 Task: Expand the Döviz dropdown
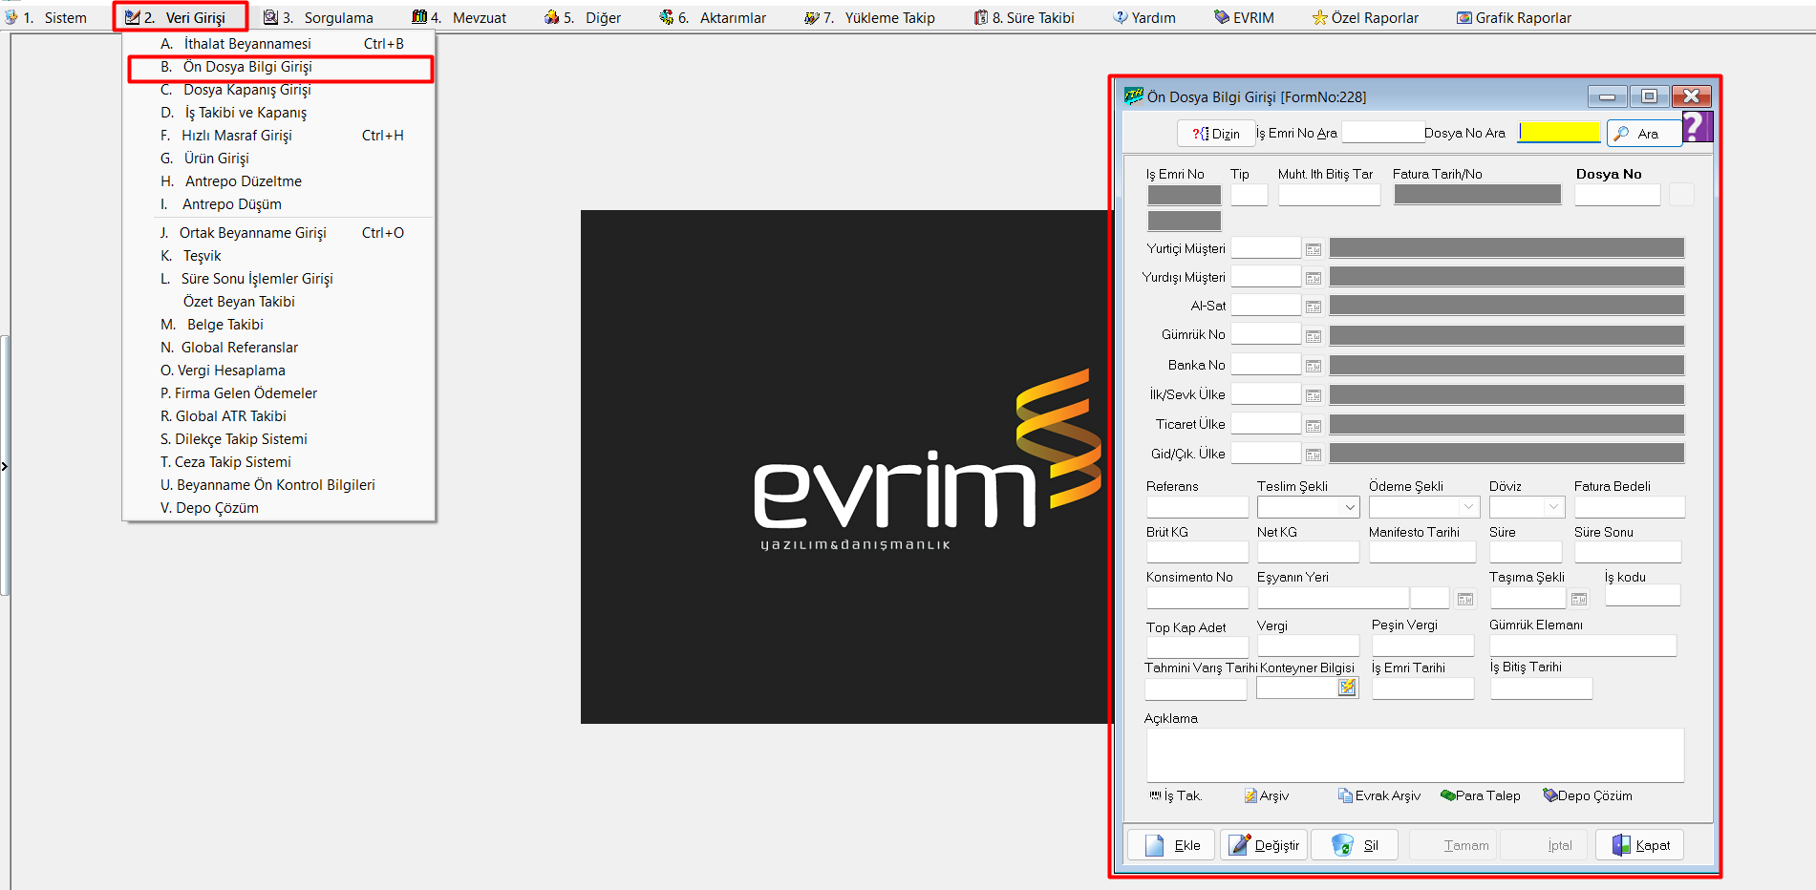point(1554,507)
